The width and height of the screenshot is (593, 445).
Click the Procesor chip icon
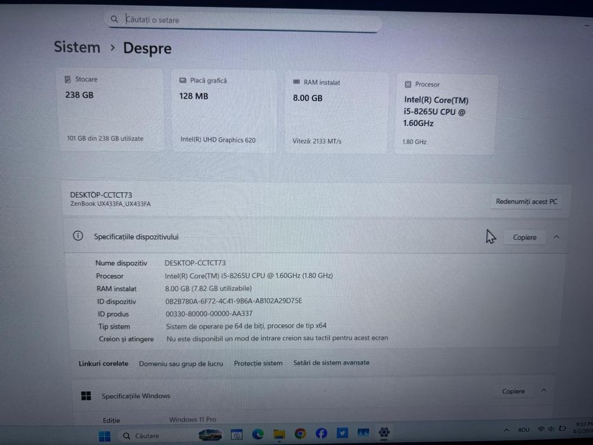pos(407,85)
